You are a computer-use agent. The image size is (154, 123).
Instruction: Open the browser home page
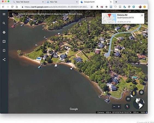pos(17,7)
